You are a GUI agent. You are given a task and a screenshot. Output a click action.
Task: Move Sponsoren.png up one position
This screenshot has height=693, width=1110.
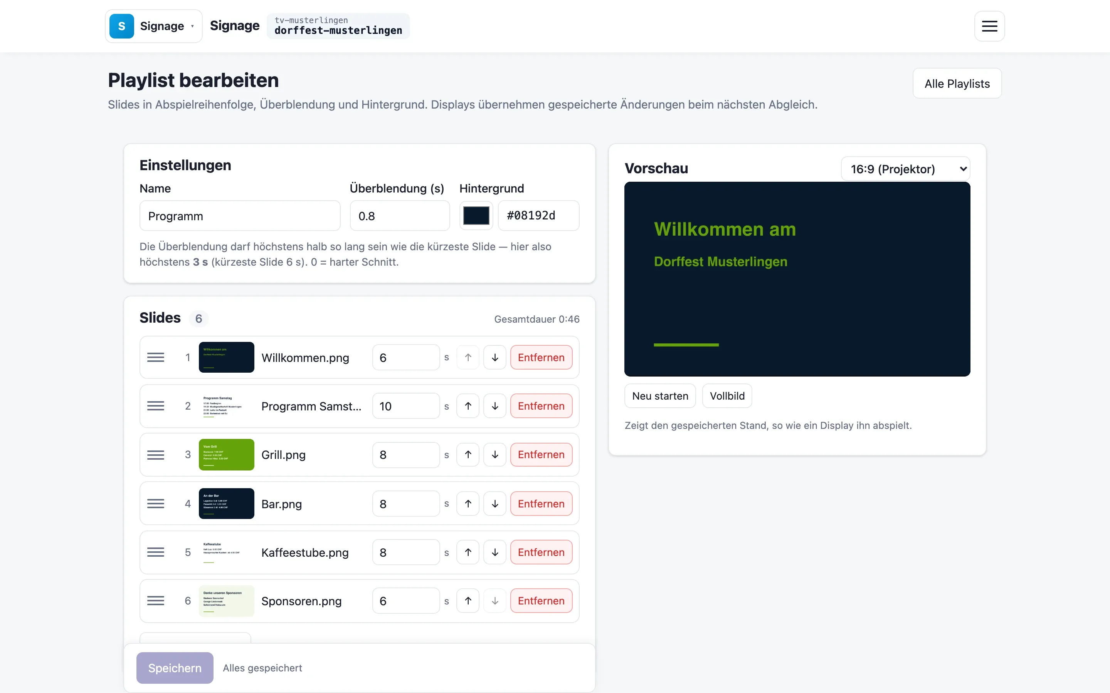click(x=468, y=601)
